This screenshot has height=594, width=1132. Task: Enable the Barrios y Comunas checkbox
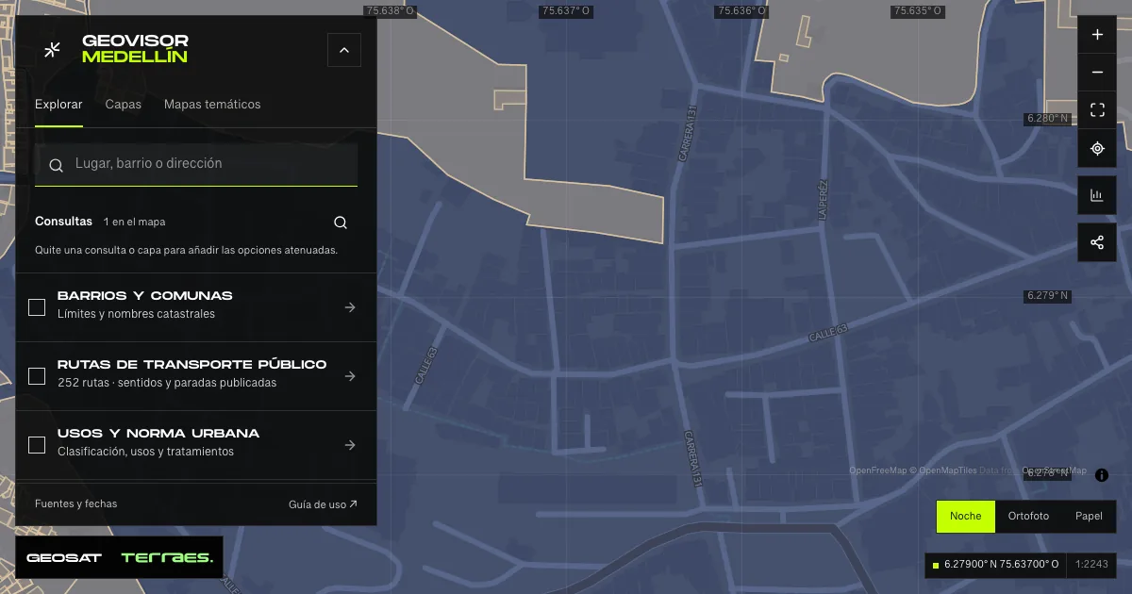37,307
